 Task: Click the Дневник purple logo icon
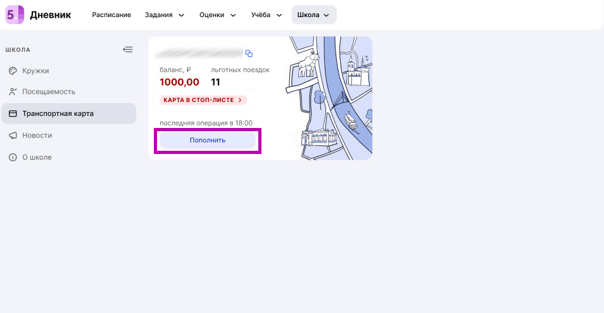15,15
